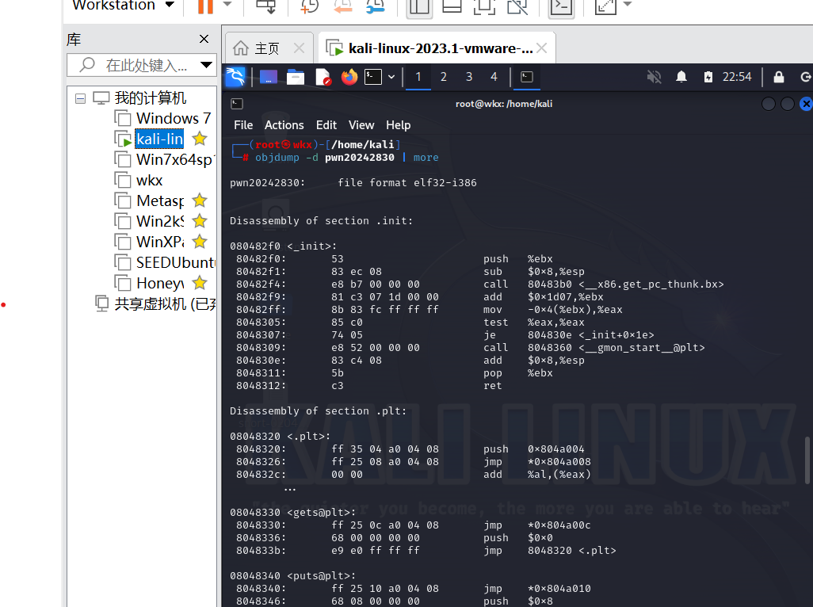Click the logout icon beside the lock

tap(806, 77)
